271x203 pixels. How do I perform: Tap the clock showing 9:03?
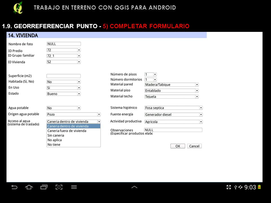pyautogui.click(x=250, y=187)
